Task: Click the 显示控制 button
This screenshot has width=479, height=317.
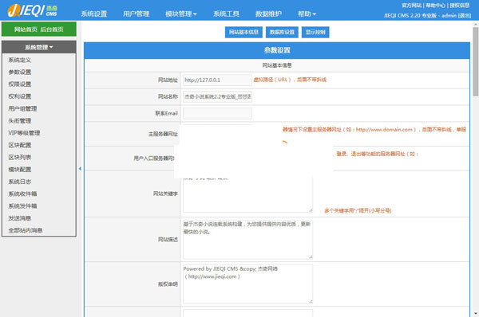Action: (x=315, y=32)
